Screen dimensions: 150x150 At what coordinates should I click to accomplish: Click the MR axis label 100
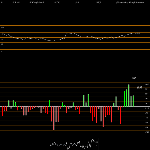pos(147,84)
